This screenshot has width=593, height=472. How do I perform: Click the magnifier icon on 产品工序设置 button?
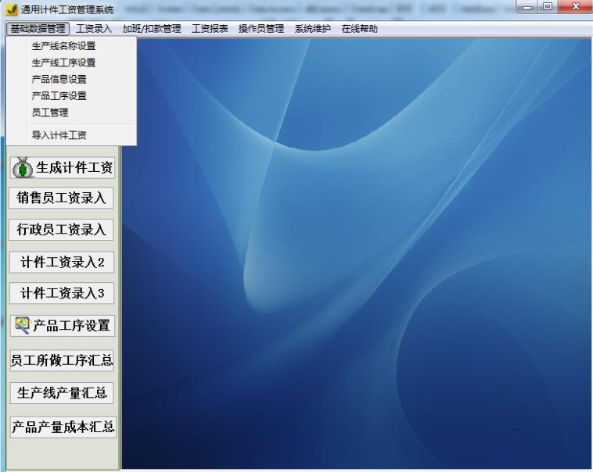tap(23, 325)
